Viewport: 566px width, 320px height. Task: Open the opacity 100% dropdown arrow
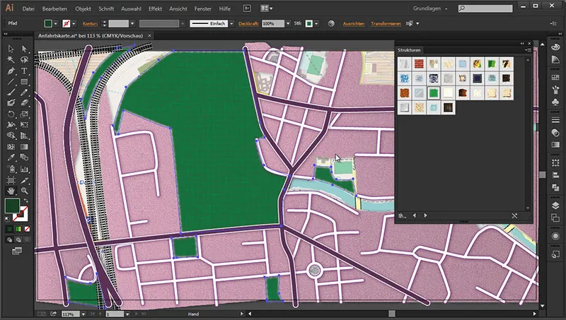click(x=288, y=23)
